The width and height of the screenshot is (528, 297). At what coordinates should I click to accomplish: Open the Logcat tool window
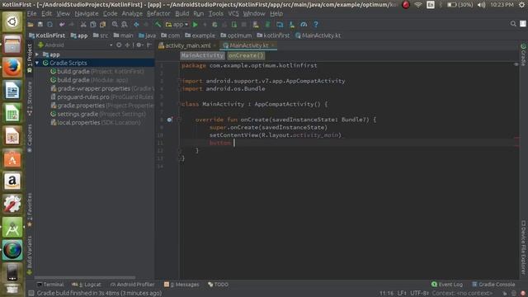pyautogui.click(x=86, y=285)
